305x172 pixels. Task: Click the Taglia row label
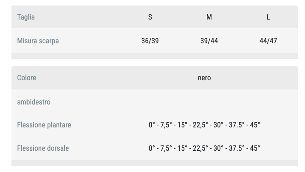[x=26, y=17]
